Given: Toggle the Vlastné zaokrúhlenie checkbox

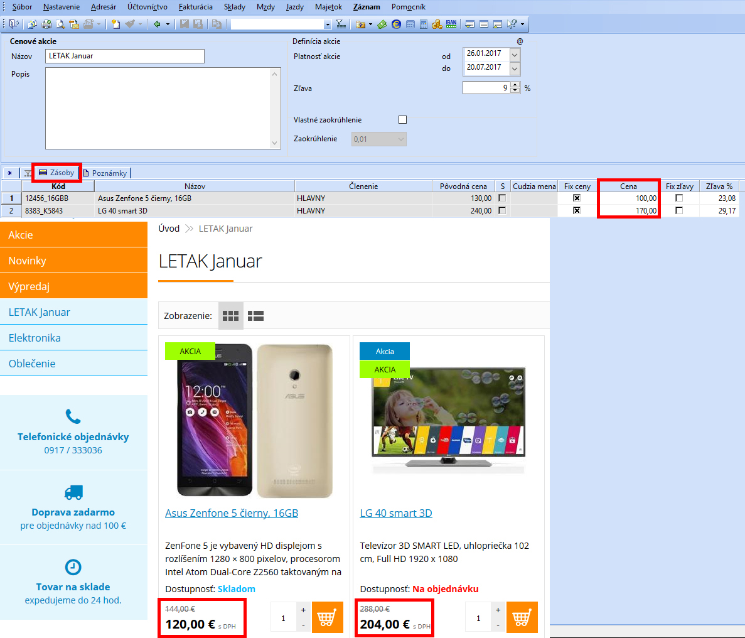Looking at the screenshot, I should 402,120.
